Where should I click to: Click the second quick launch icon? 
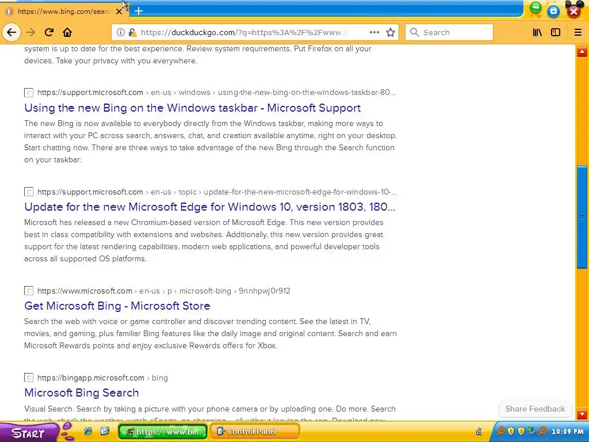click(105, 431)
